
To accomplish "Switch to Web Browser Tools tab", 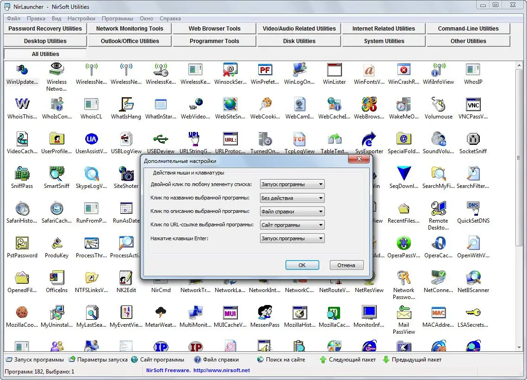I will pos(214,29).
